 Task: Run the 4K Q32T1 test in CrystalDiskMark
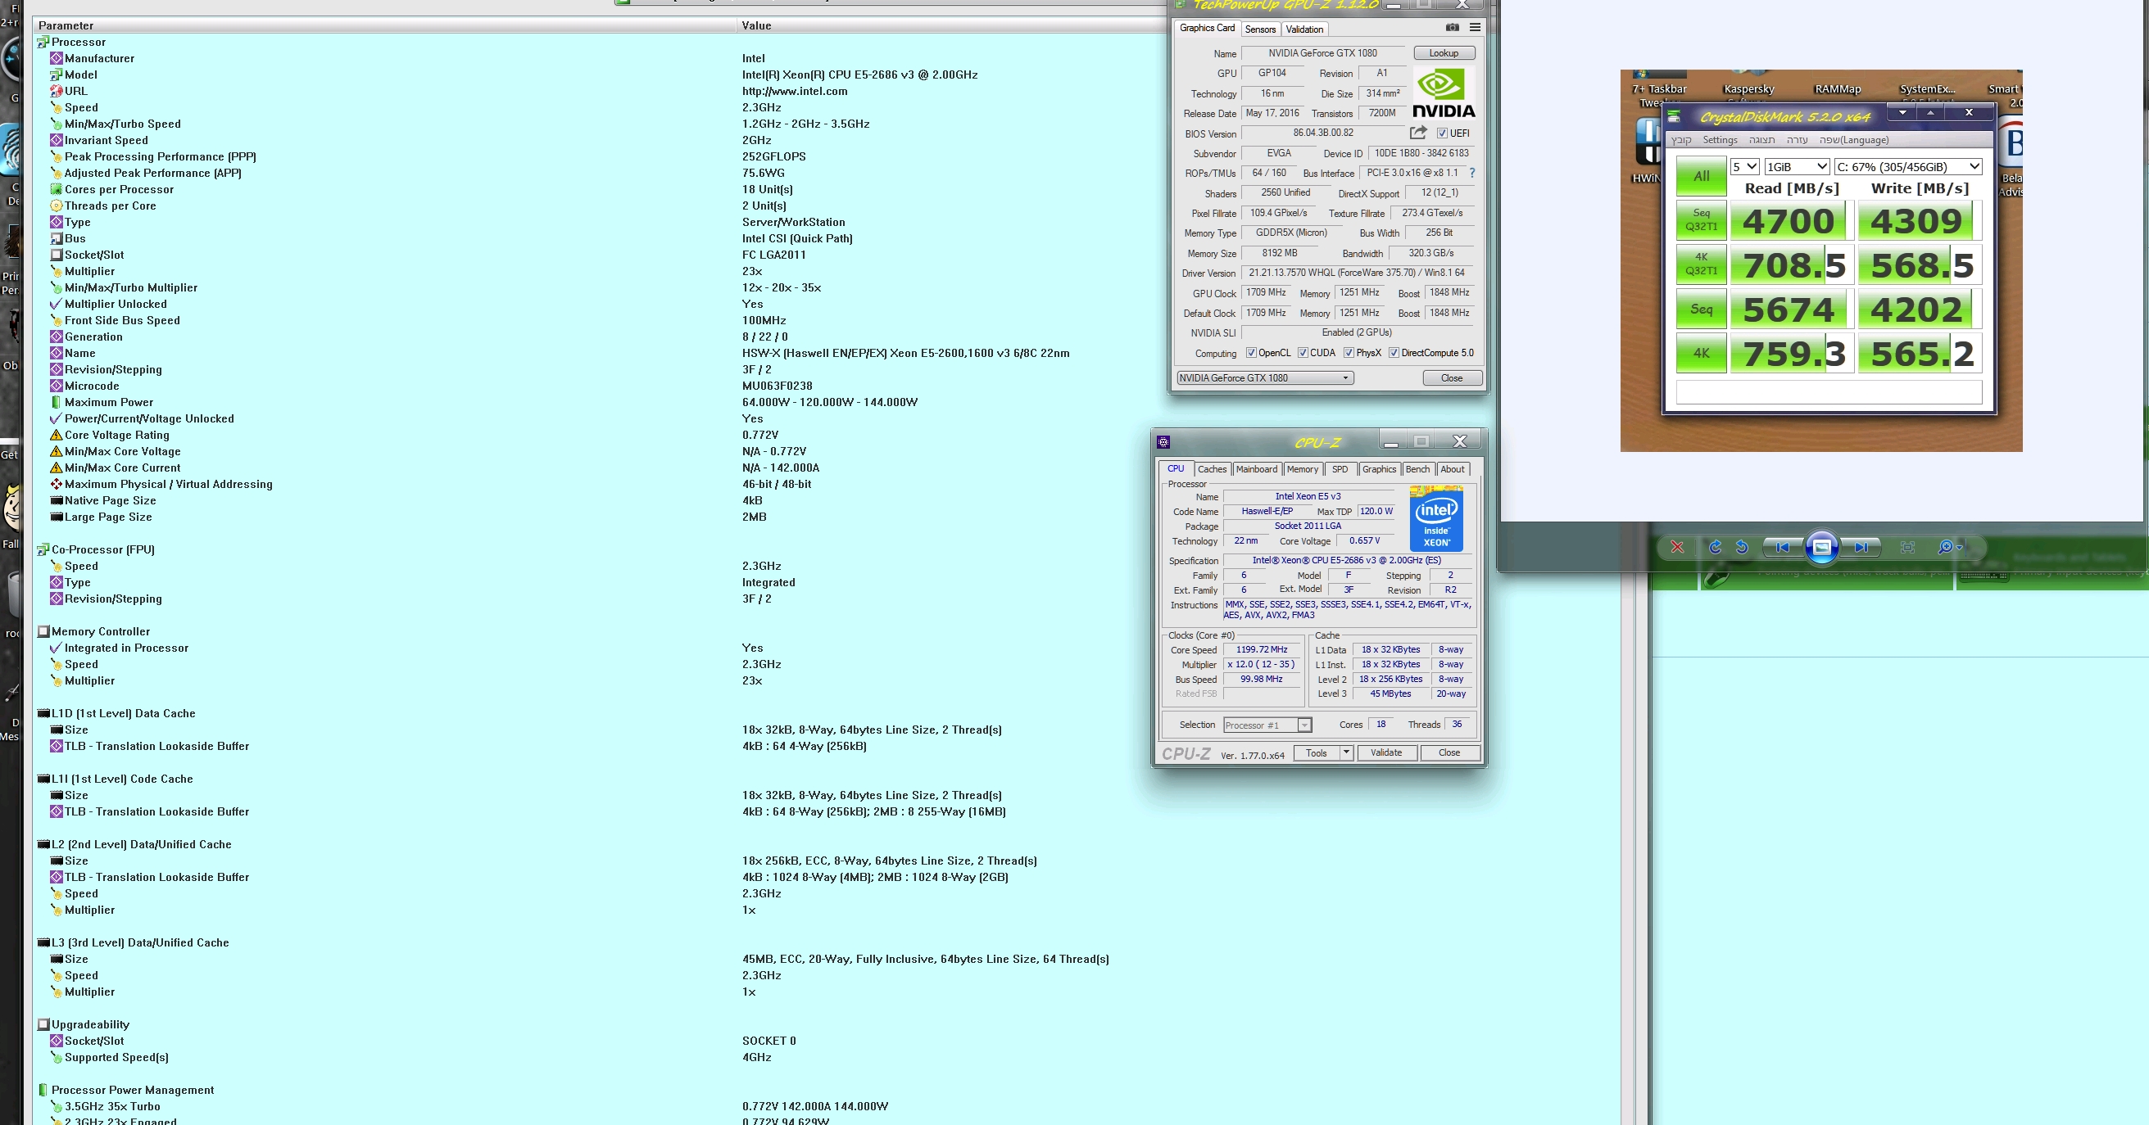[x=1701, y=264]
